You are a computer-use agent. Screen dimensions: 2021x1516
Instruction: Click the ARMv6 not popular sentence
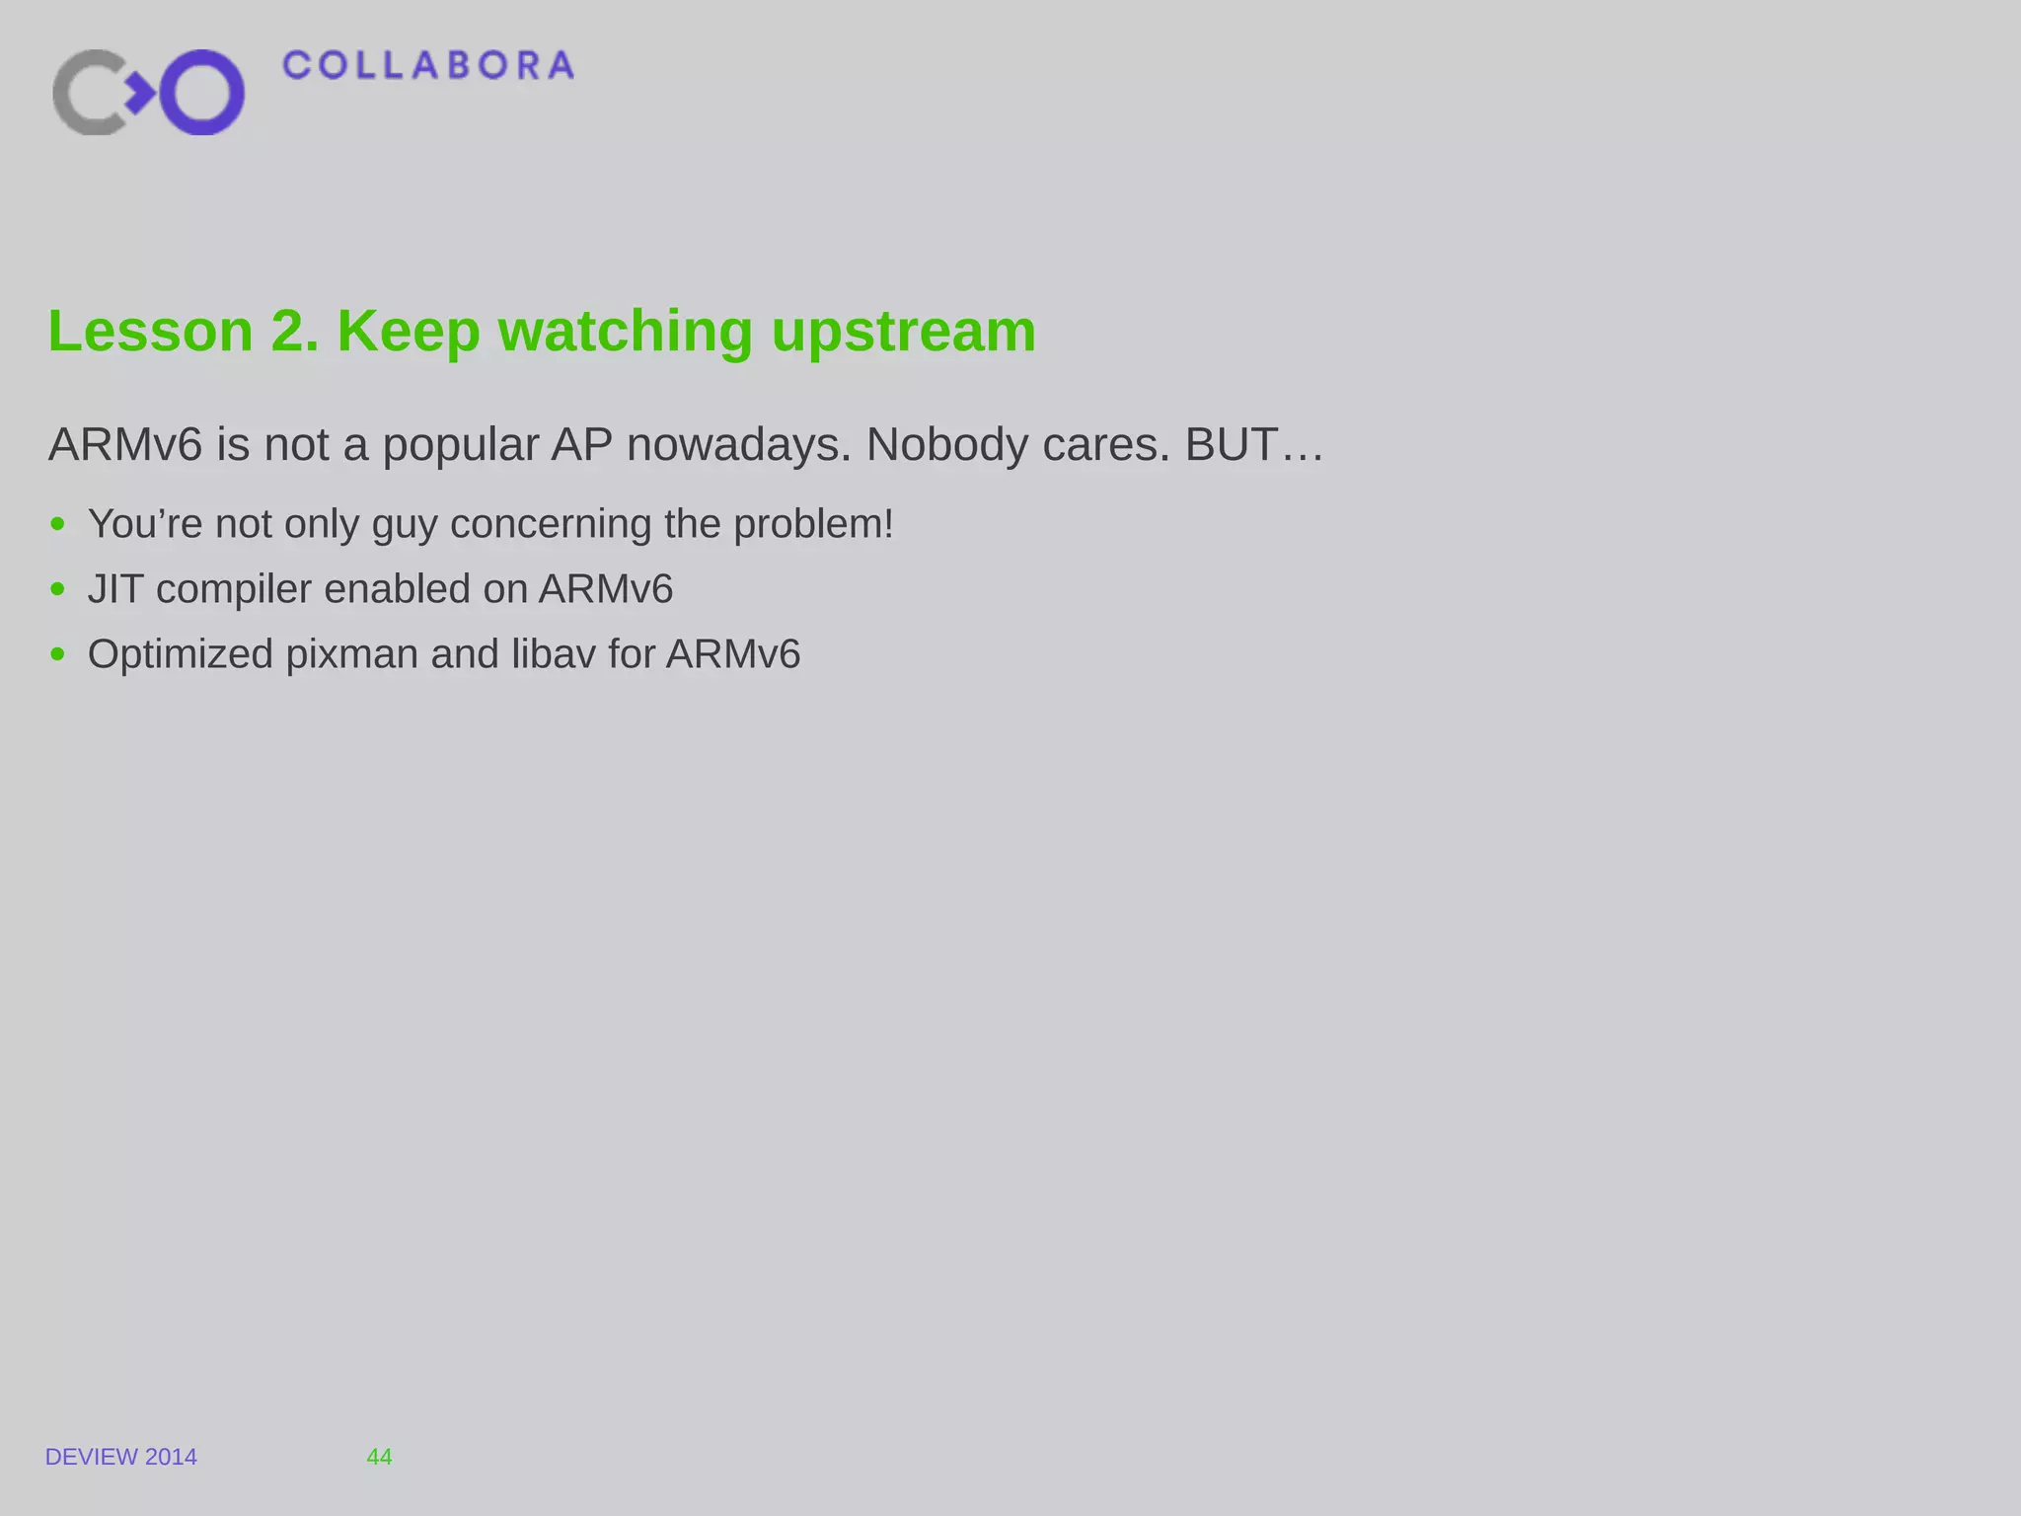686,445
